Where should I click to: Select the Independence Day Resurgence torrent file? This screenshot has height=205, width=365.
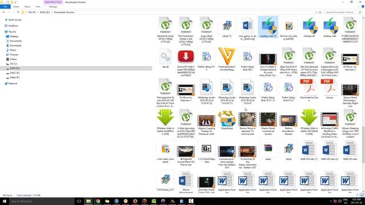point(330,62)
